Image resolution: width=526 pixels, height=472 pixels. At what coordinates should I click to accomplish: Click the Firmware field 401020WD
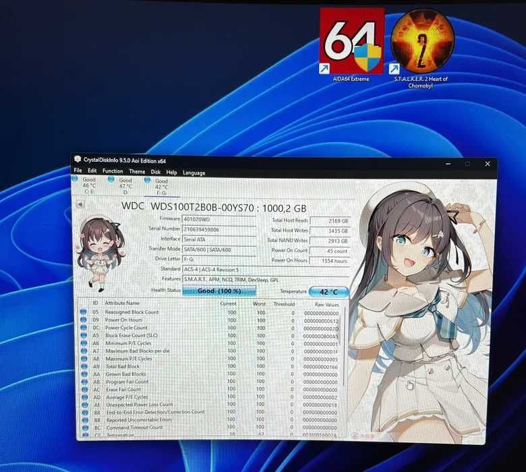pos(219,219)
